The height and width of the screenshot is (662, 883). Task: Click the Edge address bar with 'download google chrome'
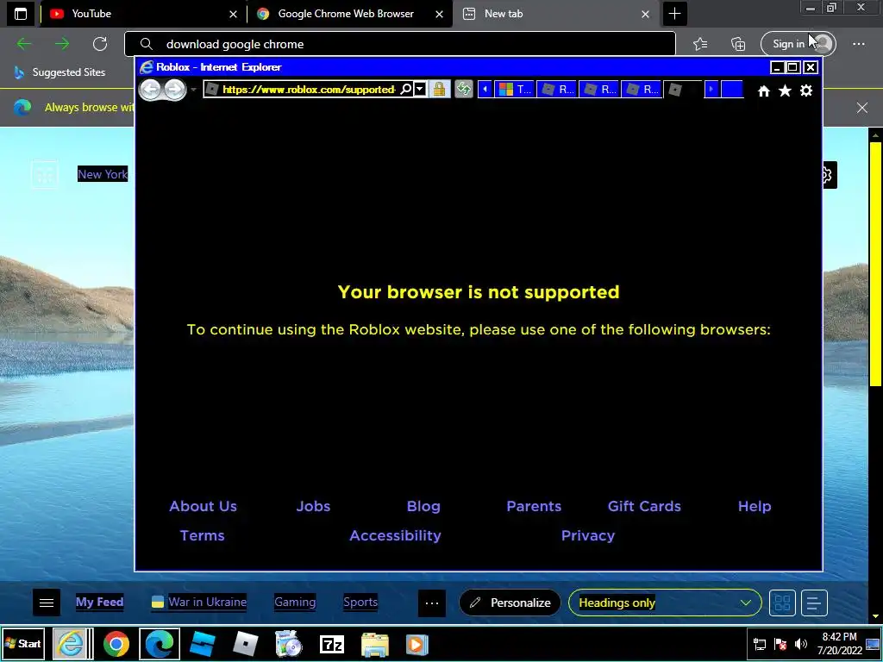pos(400,44)
